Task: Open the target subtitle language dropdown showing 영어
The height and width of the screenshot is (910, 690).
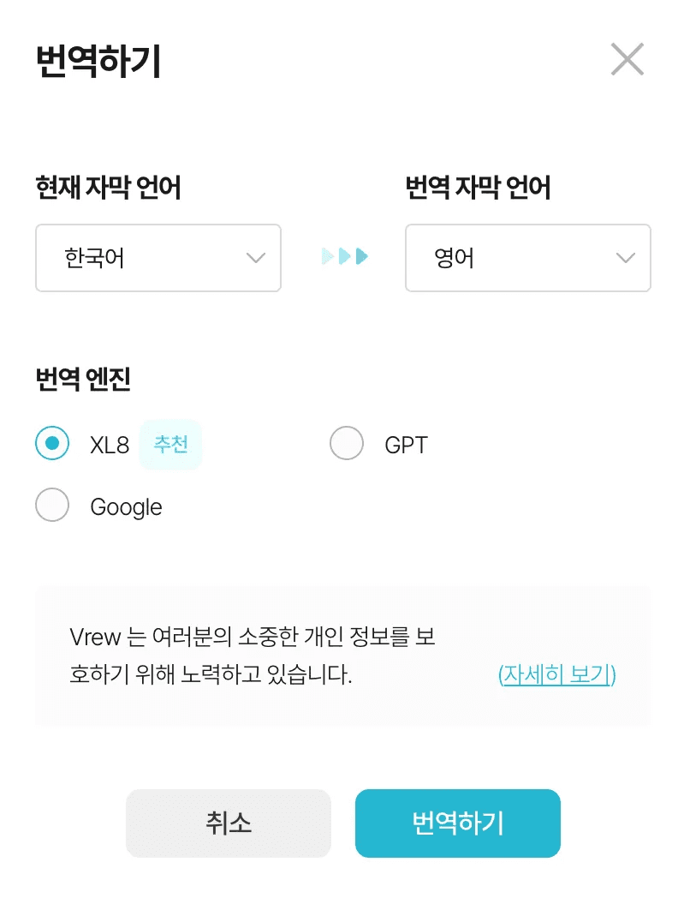Action: (528, 257)
